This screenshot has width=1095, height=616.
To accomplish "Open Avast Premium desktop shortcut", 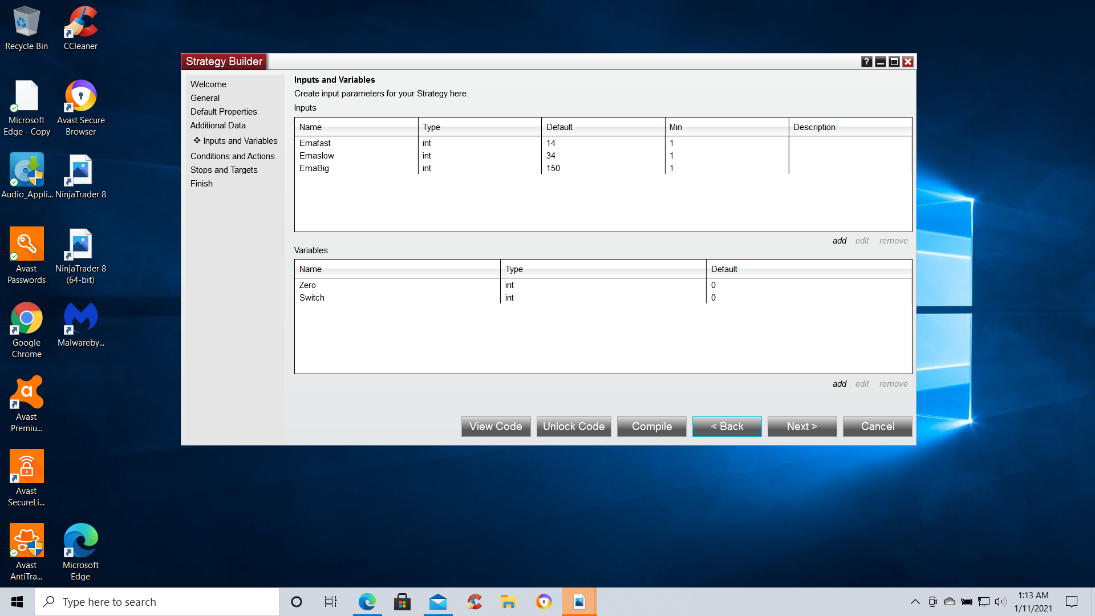I will click(26, 404).
